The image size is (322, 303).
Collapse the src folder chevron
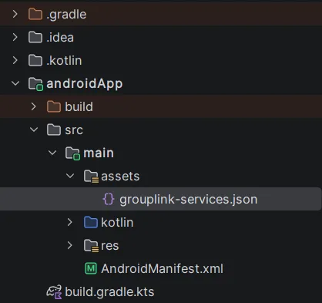(34, 130)
